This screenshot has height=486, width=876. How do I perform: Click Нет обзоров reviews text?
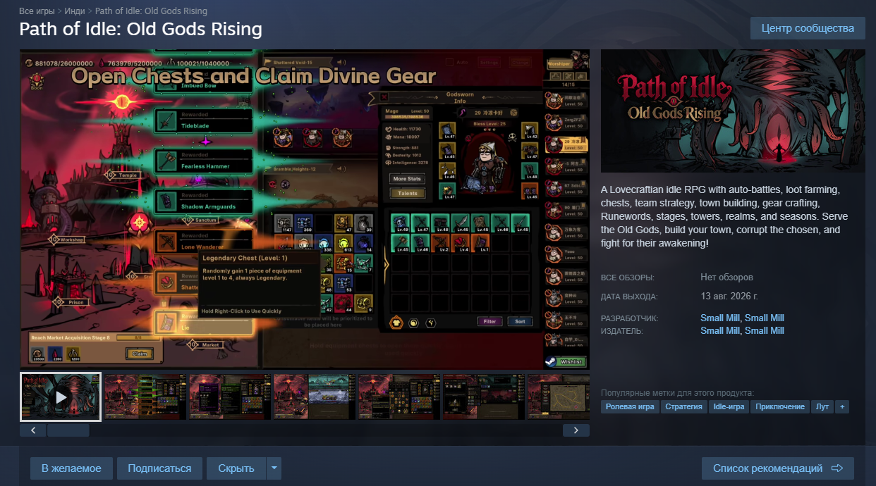coord(726,278)
